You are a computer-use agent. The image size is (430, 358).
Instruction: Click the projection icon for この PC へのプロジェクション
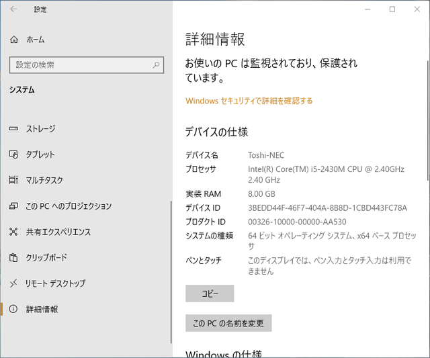pyautogui.click(x=13, y=206)
